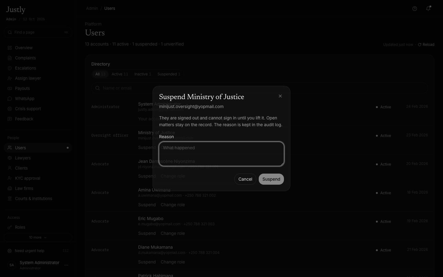
Task: Click the KYC approval icon
Action: tap(10, 178)
